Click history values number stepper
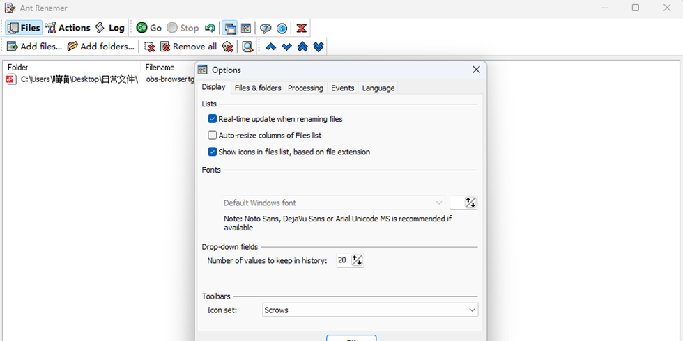The height and width of the screenshot is (341, 683). [x=358, y=260]
